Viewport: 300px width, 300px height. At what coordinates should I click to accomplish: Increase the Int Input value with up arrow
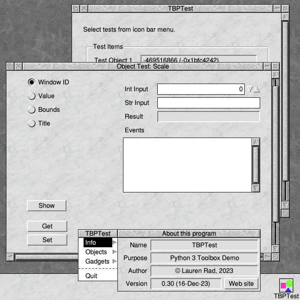pyautogui.click(x=257, y=89)
